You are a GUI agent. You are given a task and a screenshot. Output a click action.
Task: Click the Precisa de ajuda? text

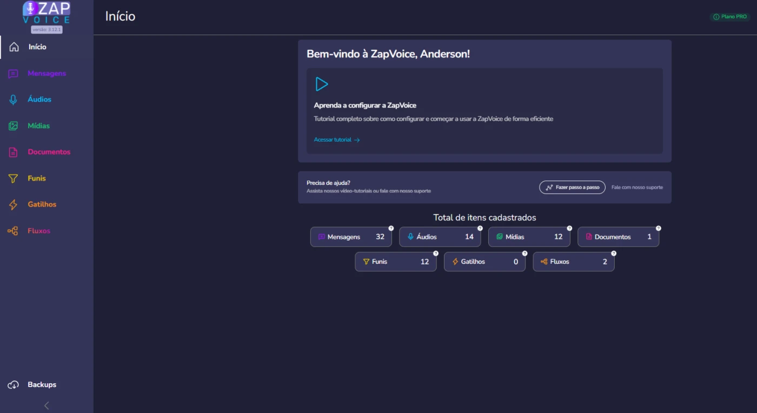pos(328,183)
